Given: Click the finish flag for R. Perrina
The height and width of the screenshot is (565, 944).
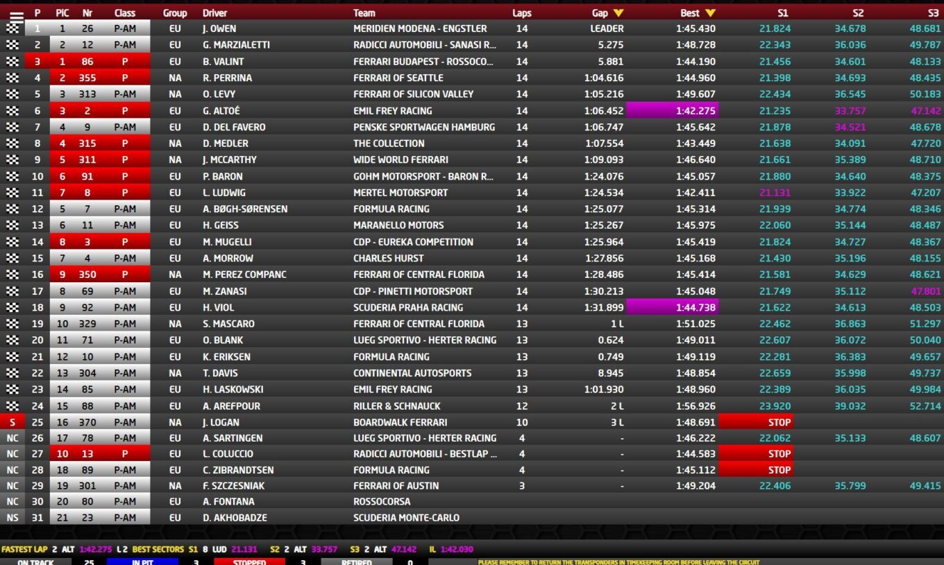Looking at the screenshot, I should [12, 78].
